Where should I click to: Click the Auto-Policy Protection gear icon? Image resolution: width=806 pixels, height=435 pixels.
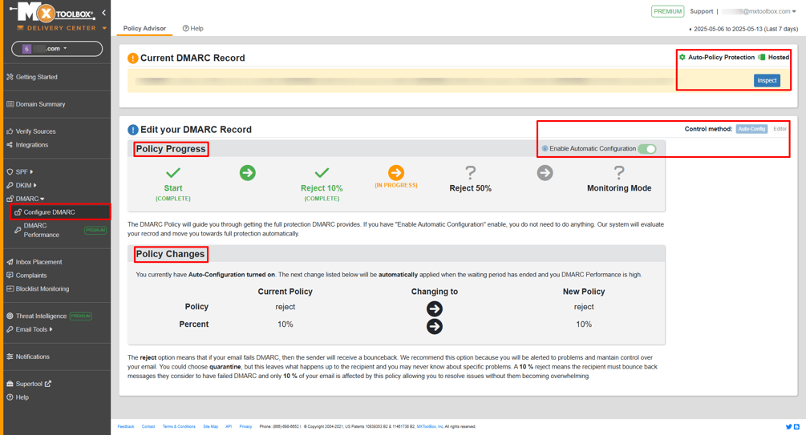coord(682,58)
